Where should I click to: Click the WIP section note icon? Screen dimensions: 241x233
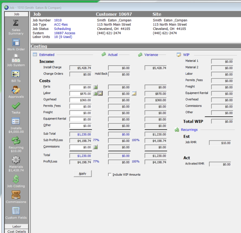[x=179, y=55]
